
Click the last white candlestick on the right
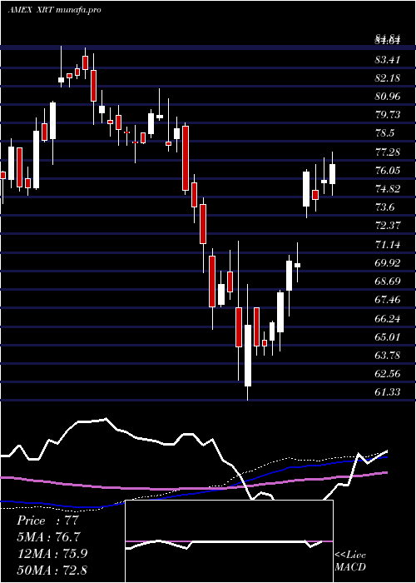pos(333,173)
